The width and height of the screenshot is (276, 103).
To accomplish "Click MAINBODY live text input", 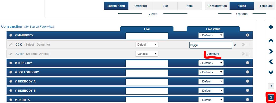I will 147,36.
